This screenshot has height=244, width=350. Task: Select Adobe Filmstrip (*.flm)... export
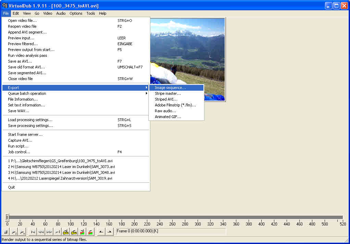coord(176,105)
